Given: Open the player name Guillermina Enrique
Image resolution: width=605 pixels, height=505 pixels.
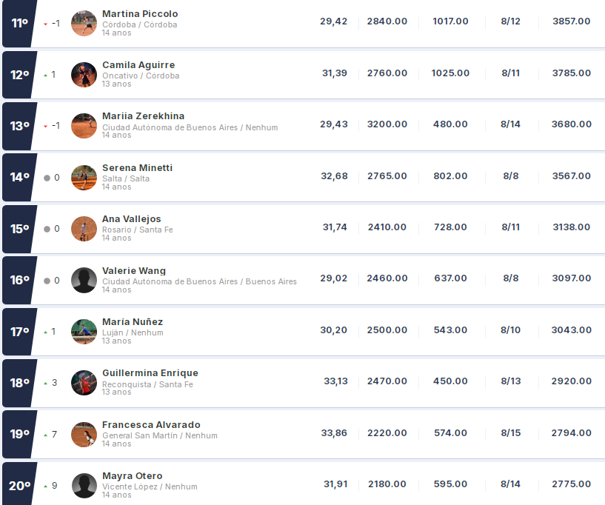Looking at the screenshot, I should 150,373.
